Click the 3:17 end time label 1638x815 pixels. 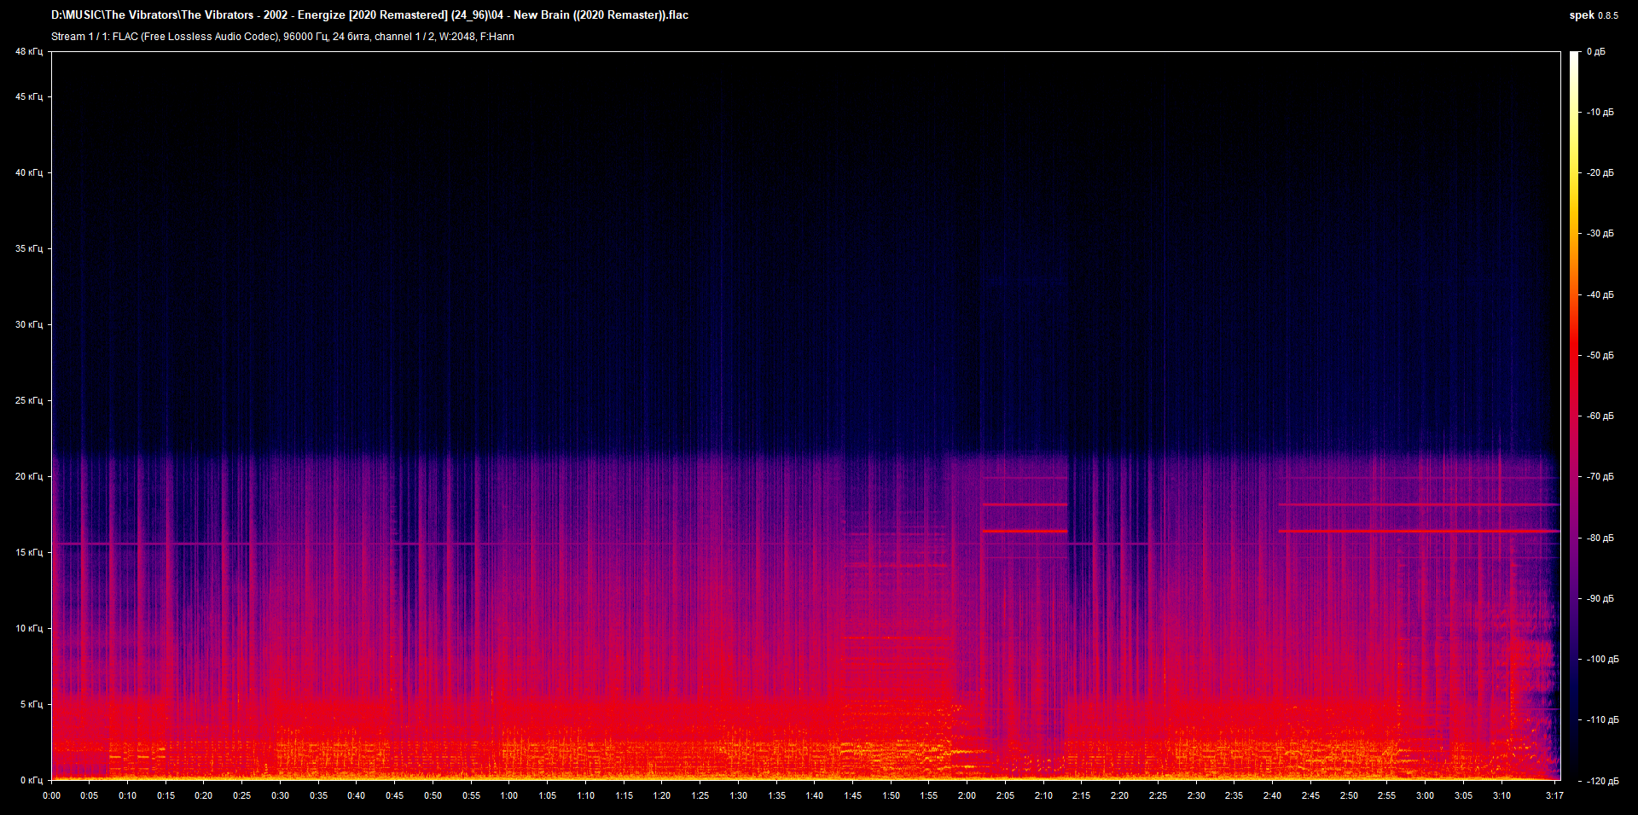(1554, 795)
